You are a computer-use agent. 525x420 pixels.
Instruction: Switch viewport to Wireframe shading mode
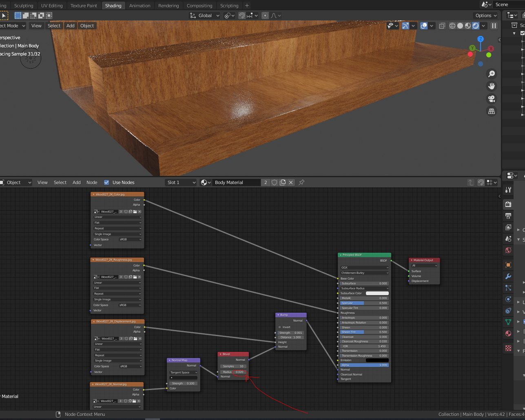(452, 26)
